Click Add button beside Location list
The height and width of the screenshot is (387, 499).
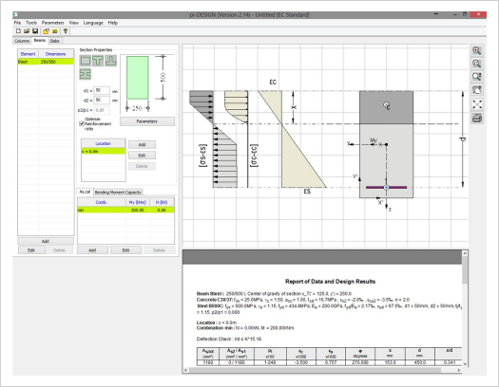click(x=142, y=145)
